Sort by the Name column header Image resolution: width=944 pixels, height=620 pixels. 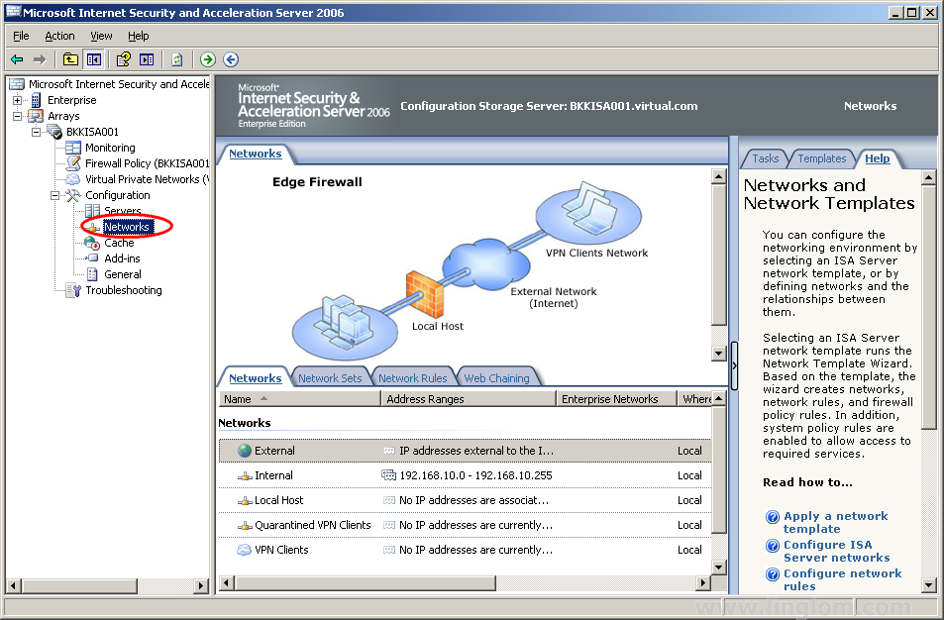(x=300, y=399)
